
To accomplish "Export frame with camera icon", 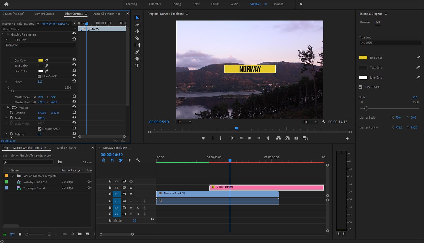I will pos(296,138).
